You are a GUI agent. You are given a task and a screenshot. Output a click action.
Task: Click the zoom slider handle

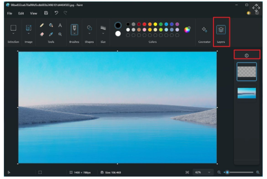point(227,172)
